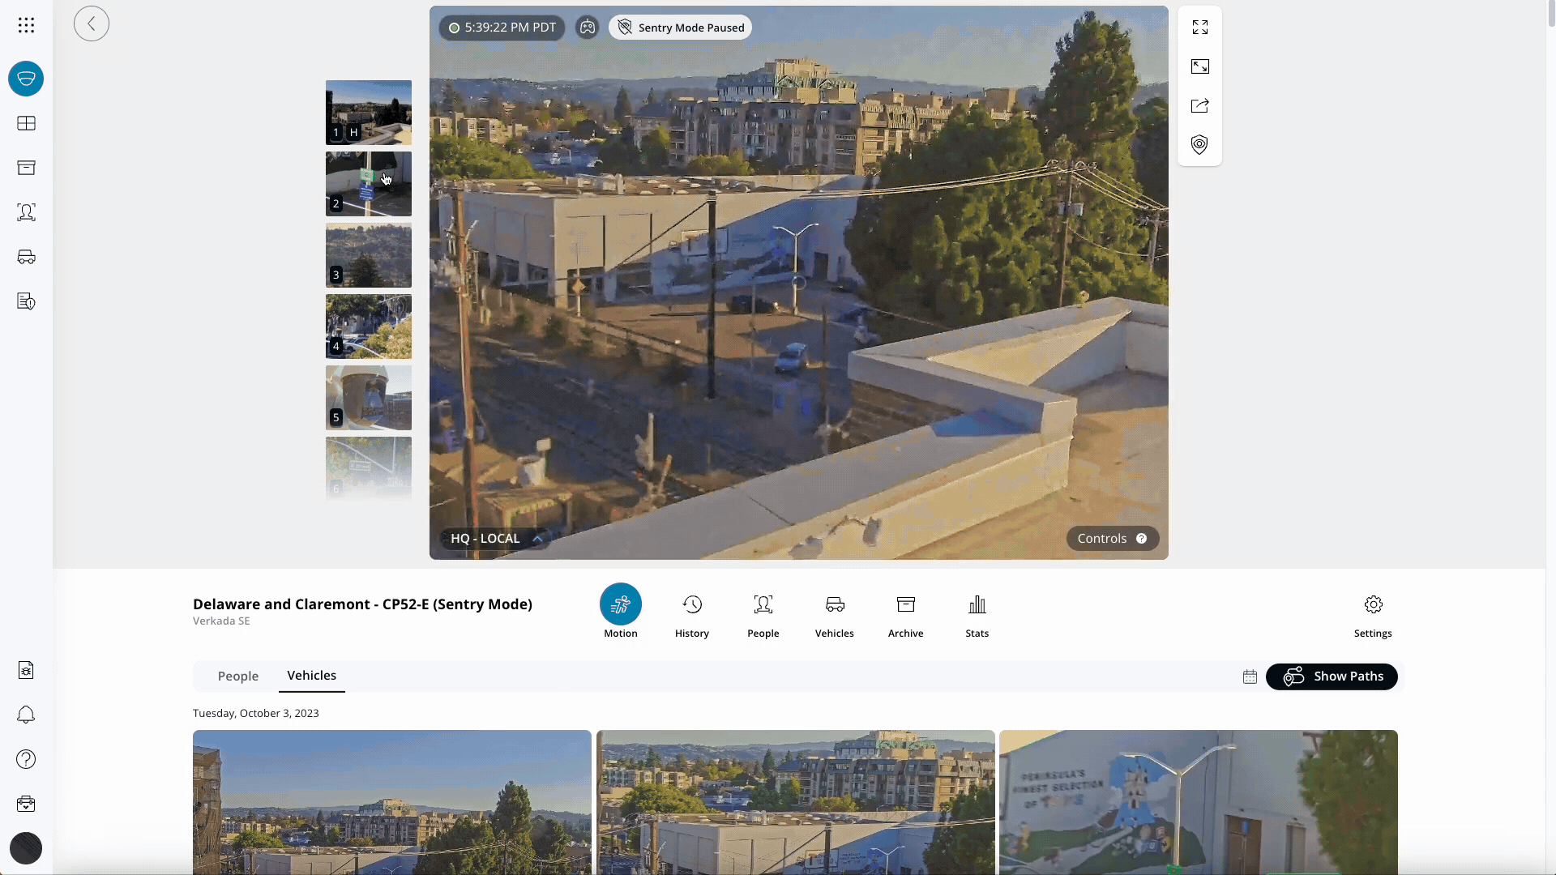Click the expand video size icon
1556x875 pixels.
(x=1200, y=66)
